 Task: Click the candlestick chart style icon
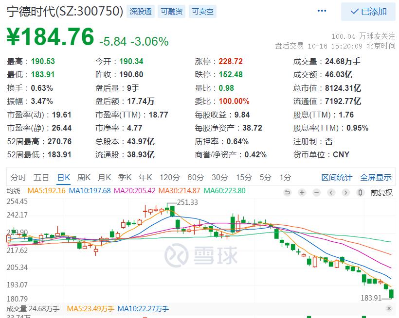(361, 193)
